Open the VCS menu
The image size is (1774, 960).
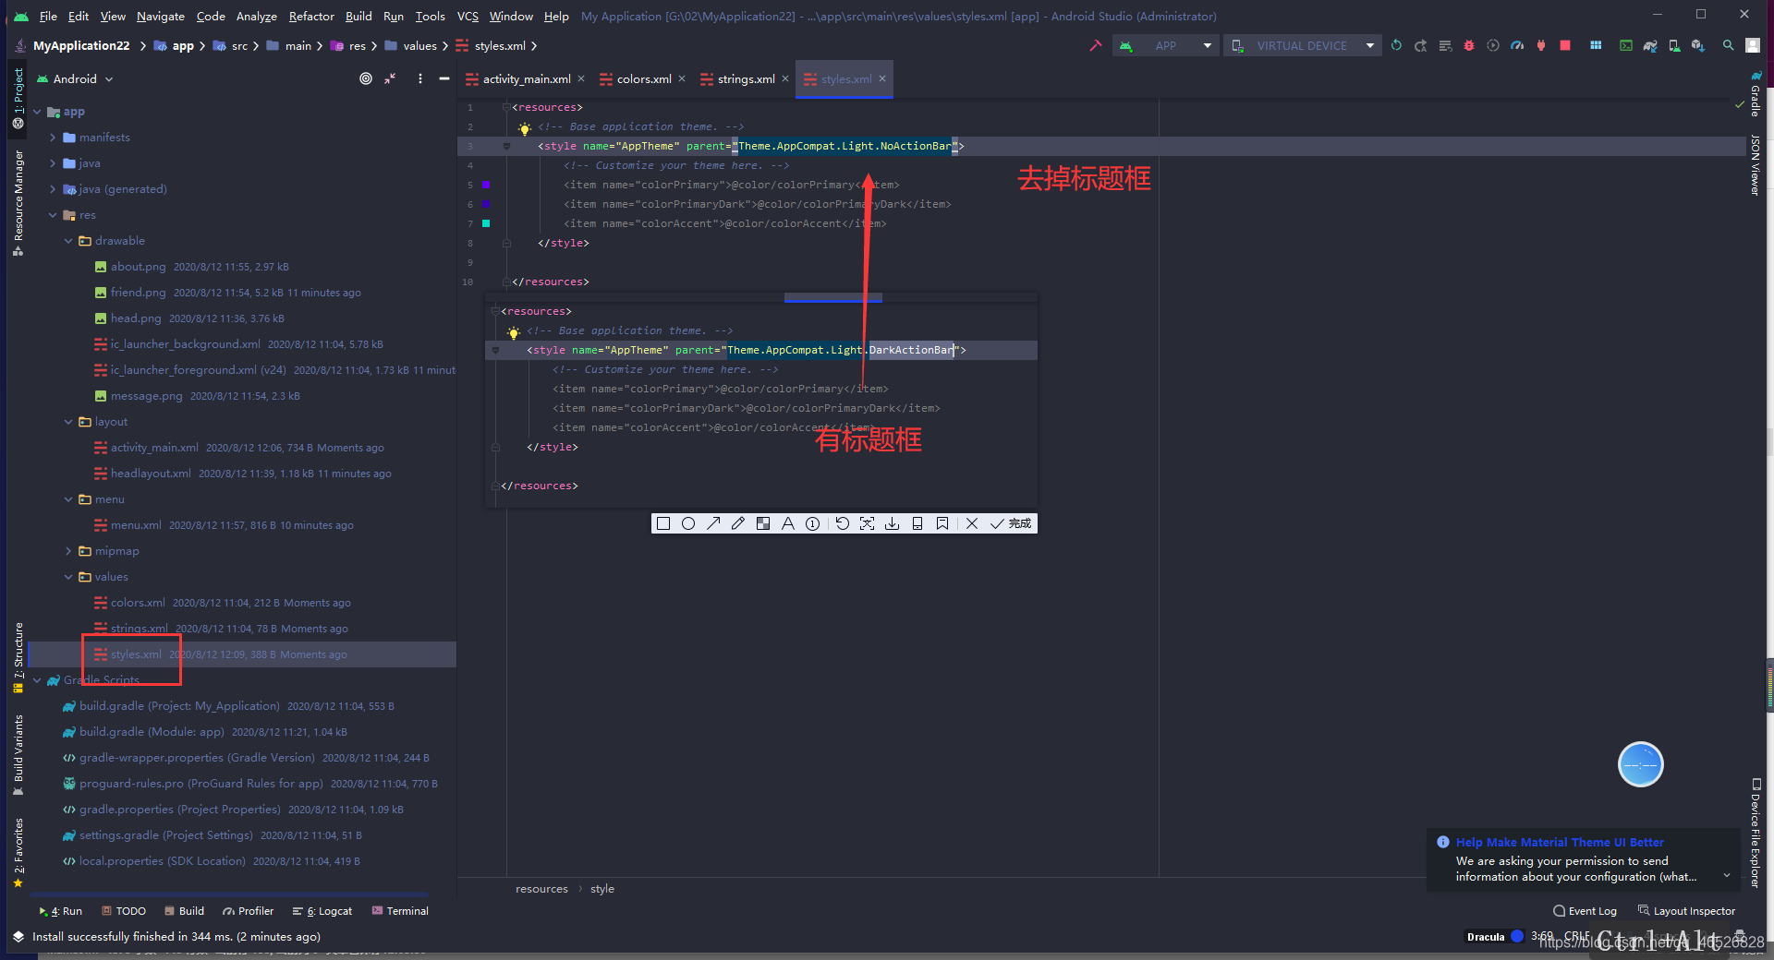pyautogui.click(x=468, y=17)
